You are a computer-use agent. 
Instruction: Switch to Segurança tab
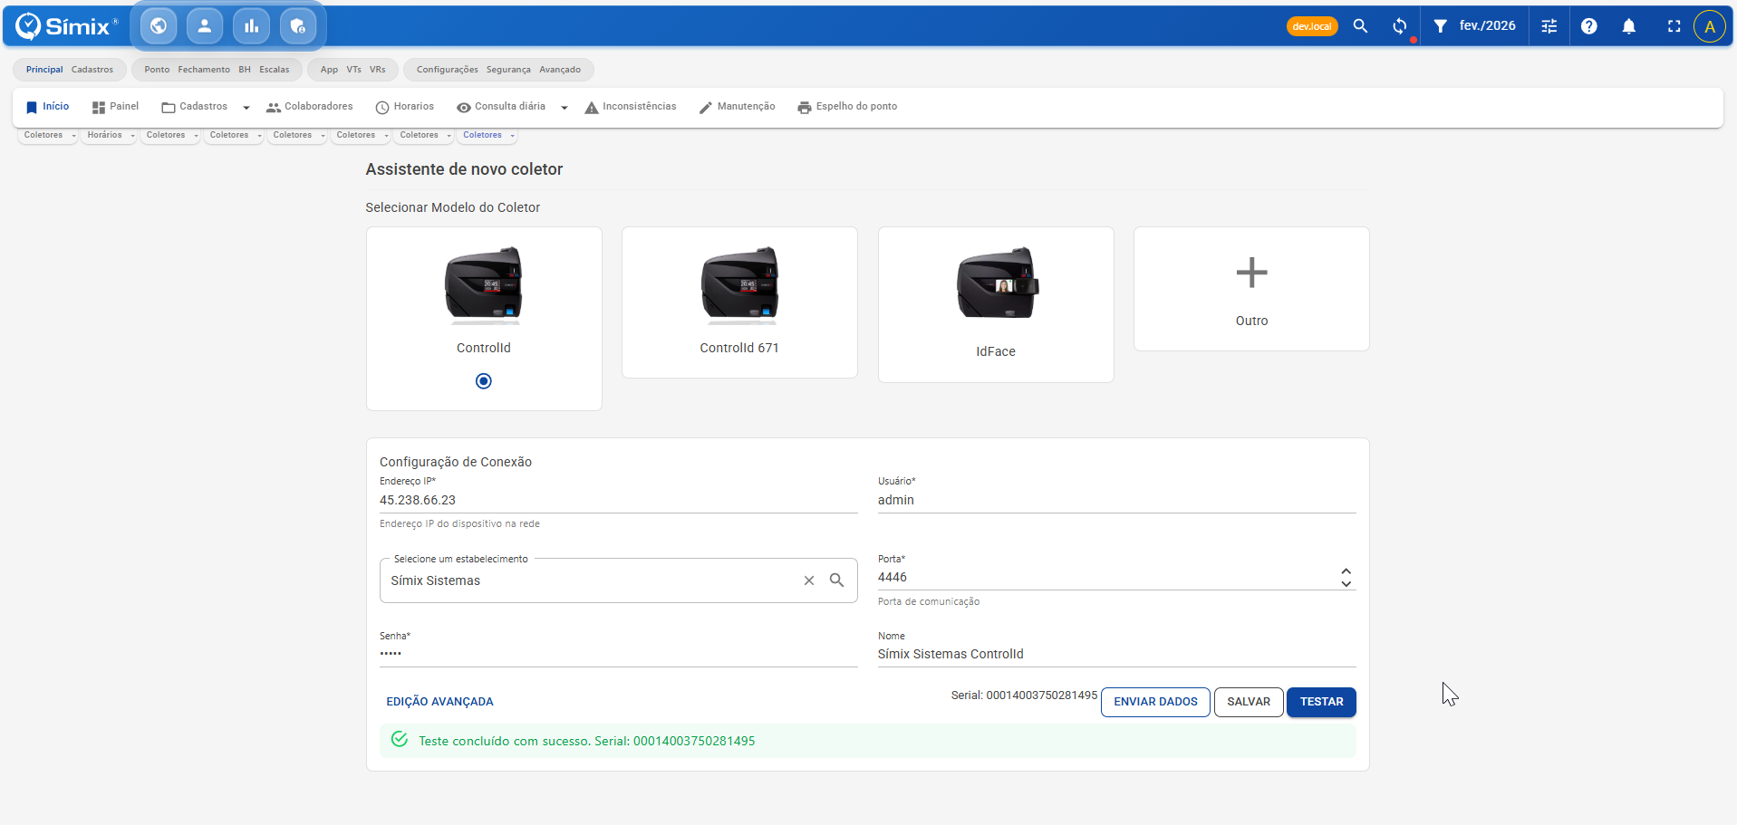[508, 70]
